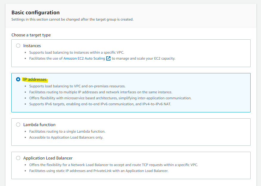The image size is (261, 186).
Task: Click the Instances option label
Action: [32, 46]
